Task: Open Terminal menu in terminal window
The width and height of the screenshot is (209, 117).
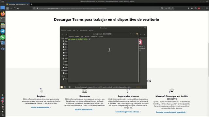Action: click(94, 37)
